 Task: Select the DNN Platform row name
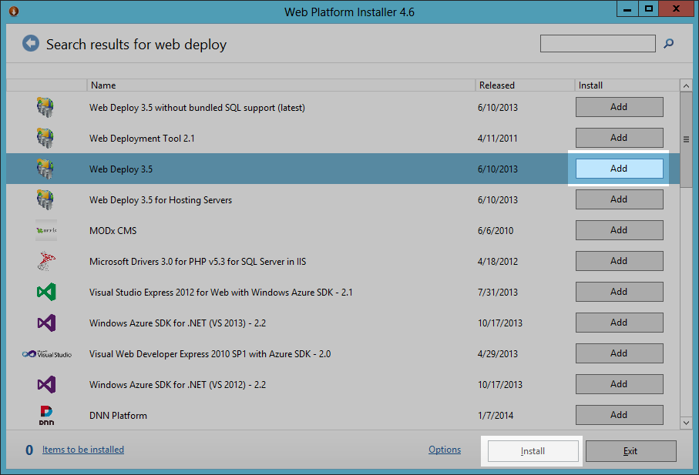(x=118, y=416)
